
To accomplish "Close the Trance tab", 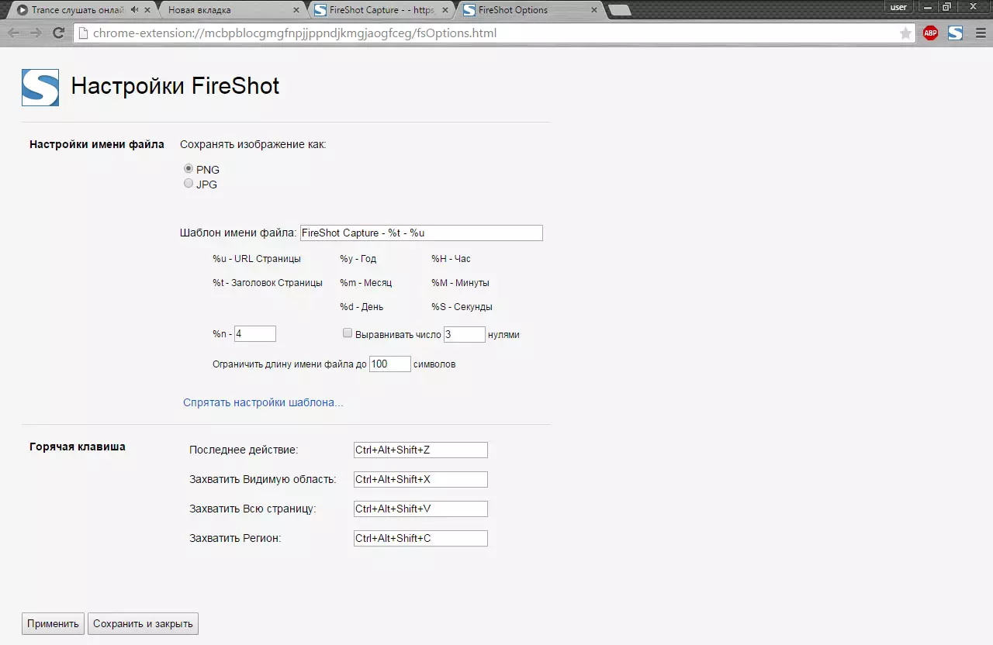I will click(x=147, y=10).
